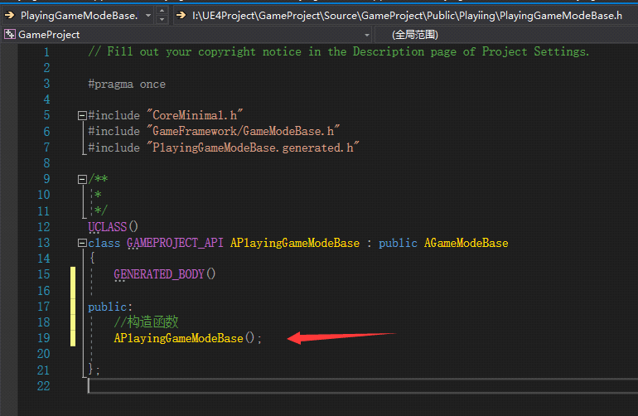Viewport: 638px width, 416px height.
Task: Click the up stepper arrow next to file dropdown
Action: point(162,11)
